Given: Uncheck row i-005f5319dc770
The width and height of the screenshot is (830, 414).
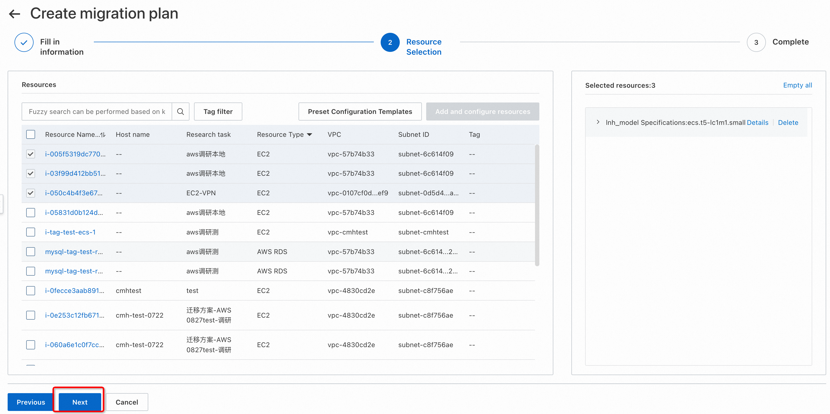Looking at the screenshot, I should click(x=31, y=154).
